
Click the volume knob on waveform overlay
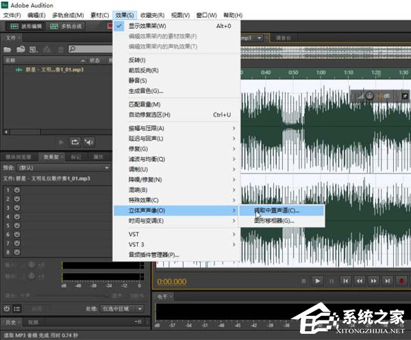(x=370, y=97)
